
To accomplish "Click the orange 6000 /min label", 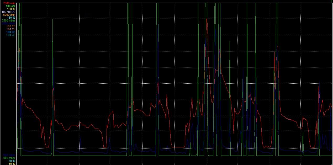I will point(9,15).
